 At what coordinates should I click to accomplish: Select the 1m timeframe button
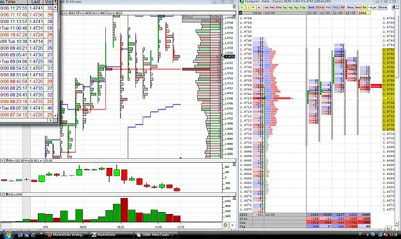tap(266, 8)
